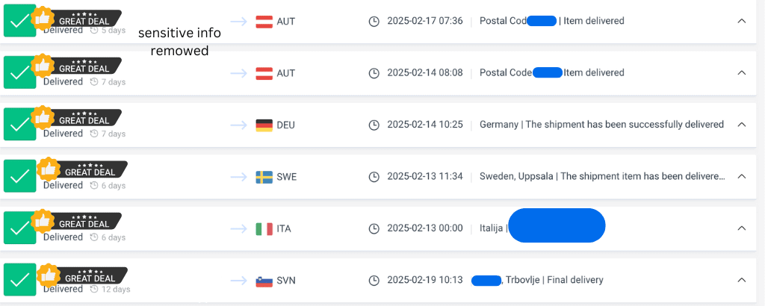
Task: Collapse the Trbovlje Final delivery row
Action: 742,280
